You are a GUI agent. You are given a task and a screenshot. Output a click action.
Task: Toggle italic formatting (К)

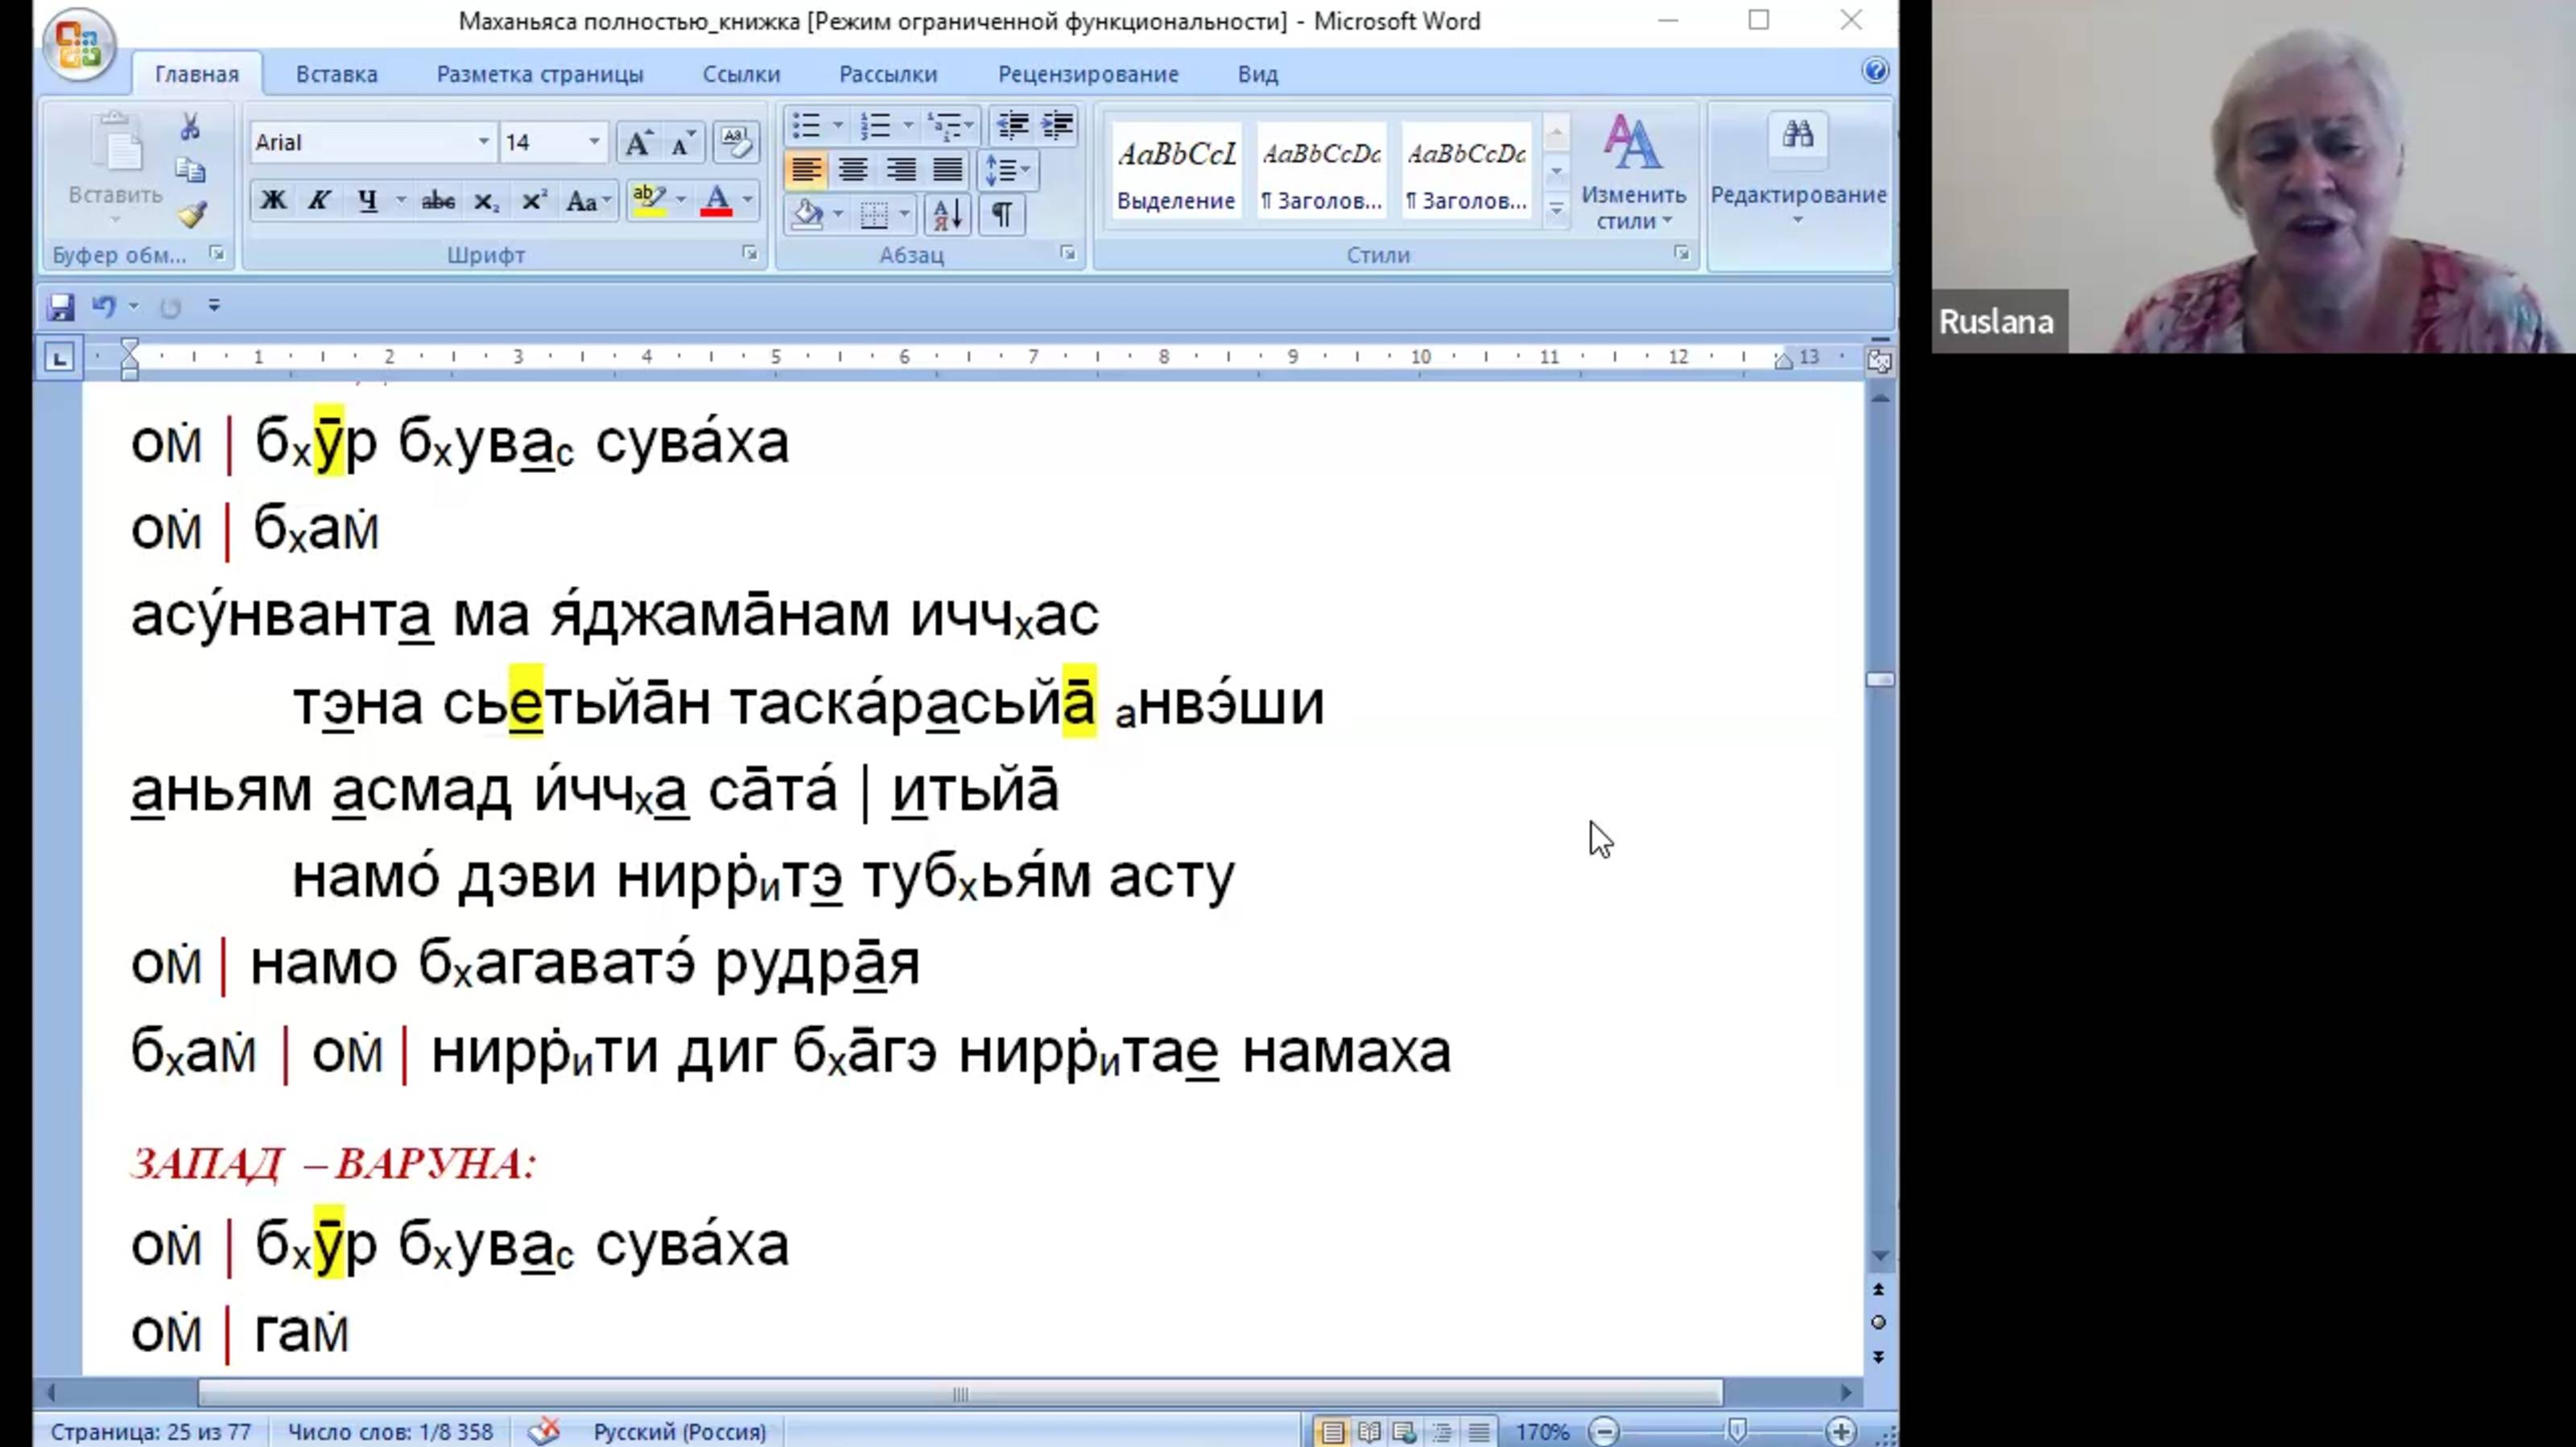coord(319,201)
